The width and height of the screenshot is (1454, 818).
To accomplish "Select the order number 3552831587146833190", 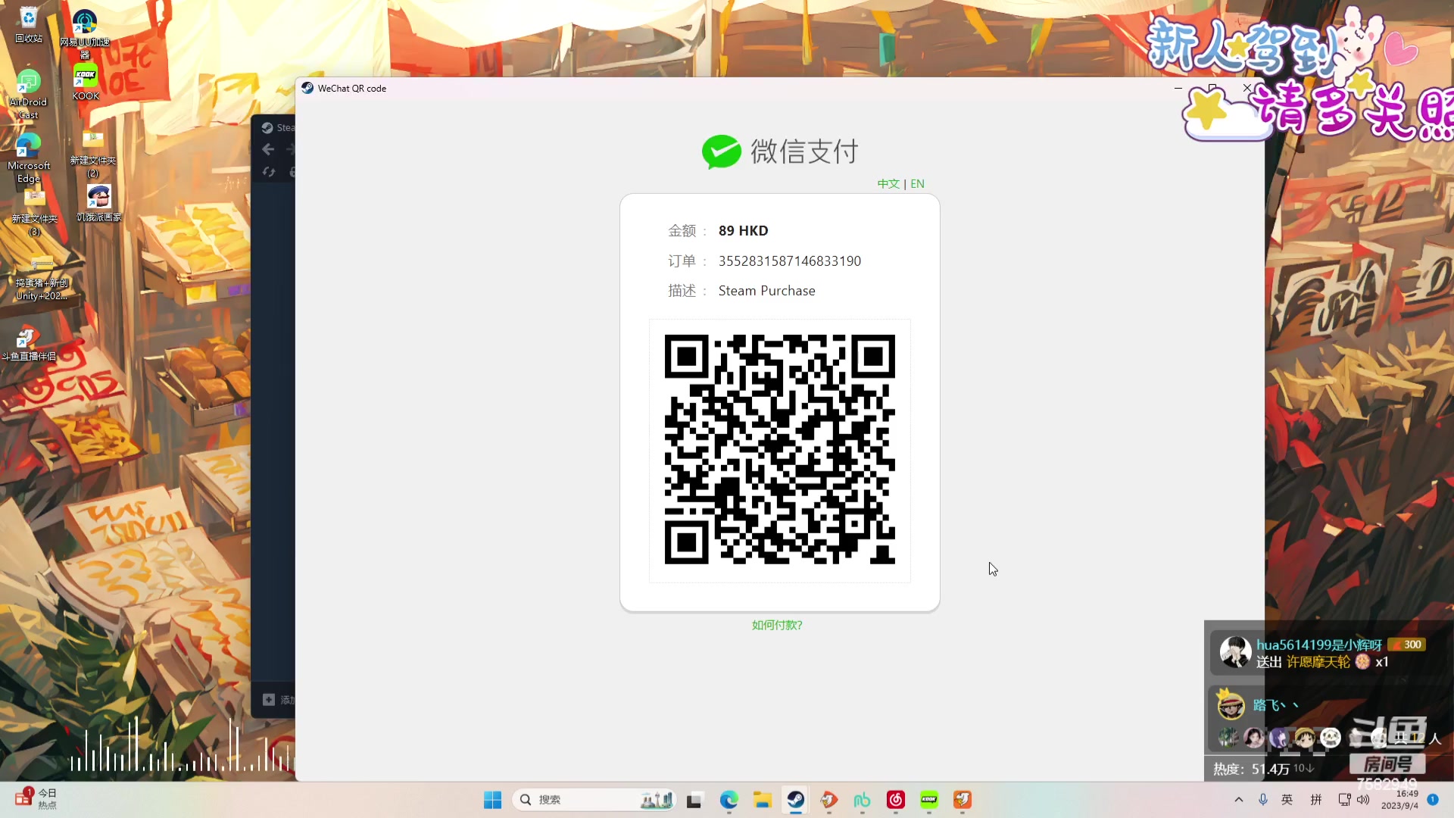I will point(790,261).
